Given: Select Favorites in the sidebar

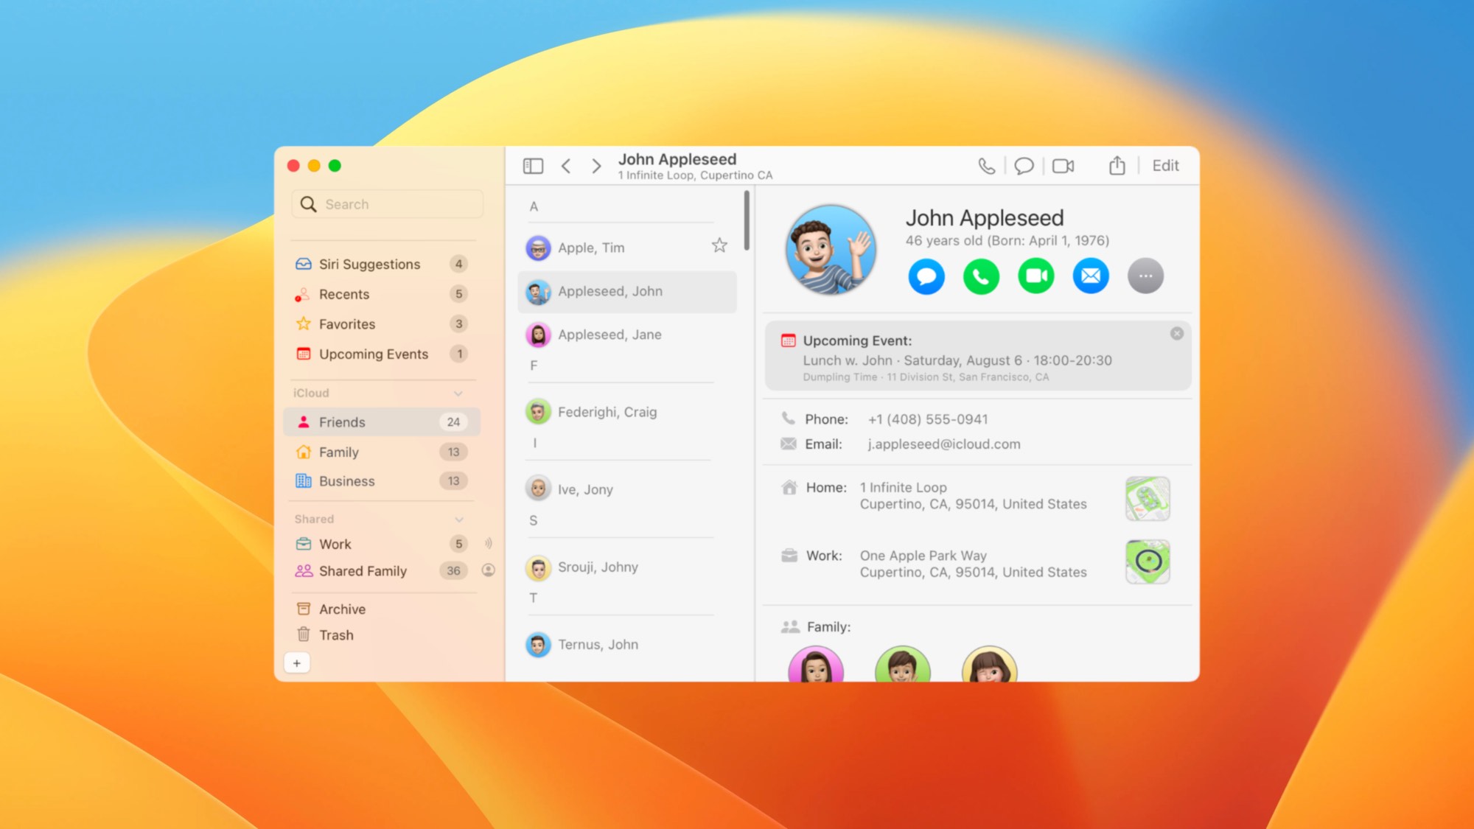Looking at the screenshot, I should click(346, 324).
